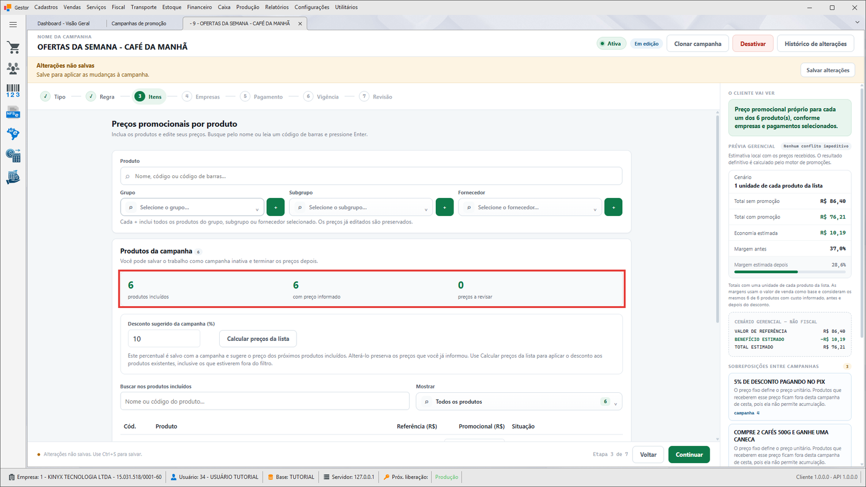Go to the Tipo wizard step
Viewport: 866px width, 487px height.
(x=53, y=96)
